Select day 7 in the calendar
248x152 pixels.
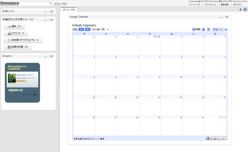tap(128, 65)
